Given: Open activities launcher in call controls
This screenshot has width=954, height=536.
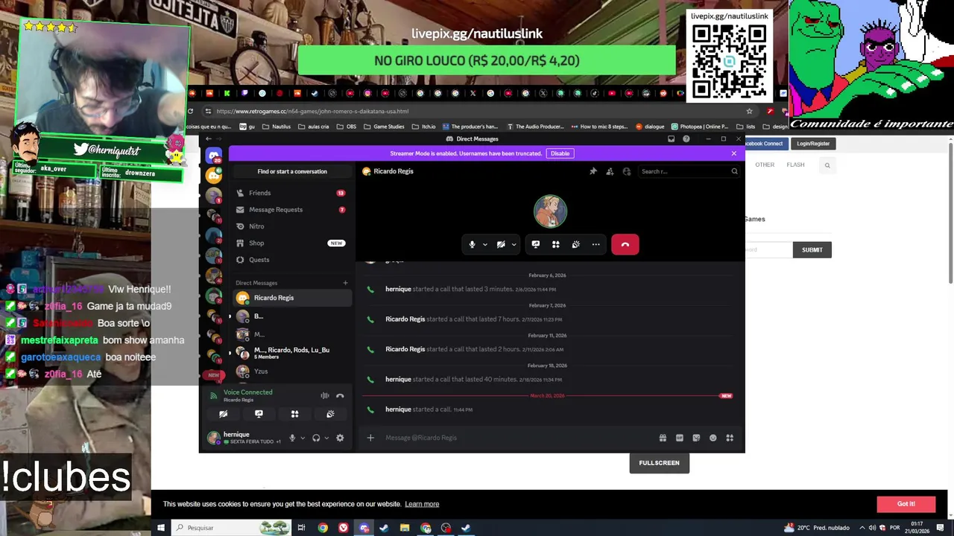Looking at the screenshot, I should point(555,244).
